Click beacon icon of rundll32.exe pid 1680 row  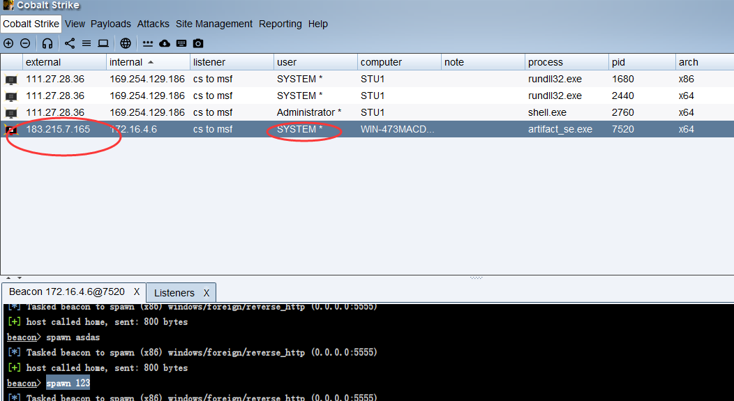[x=11, y=80]
